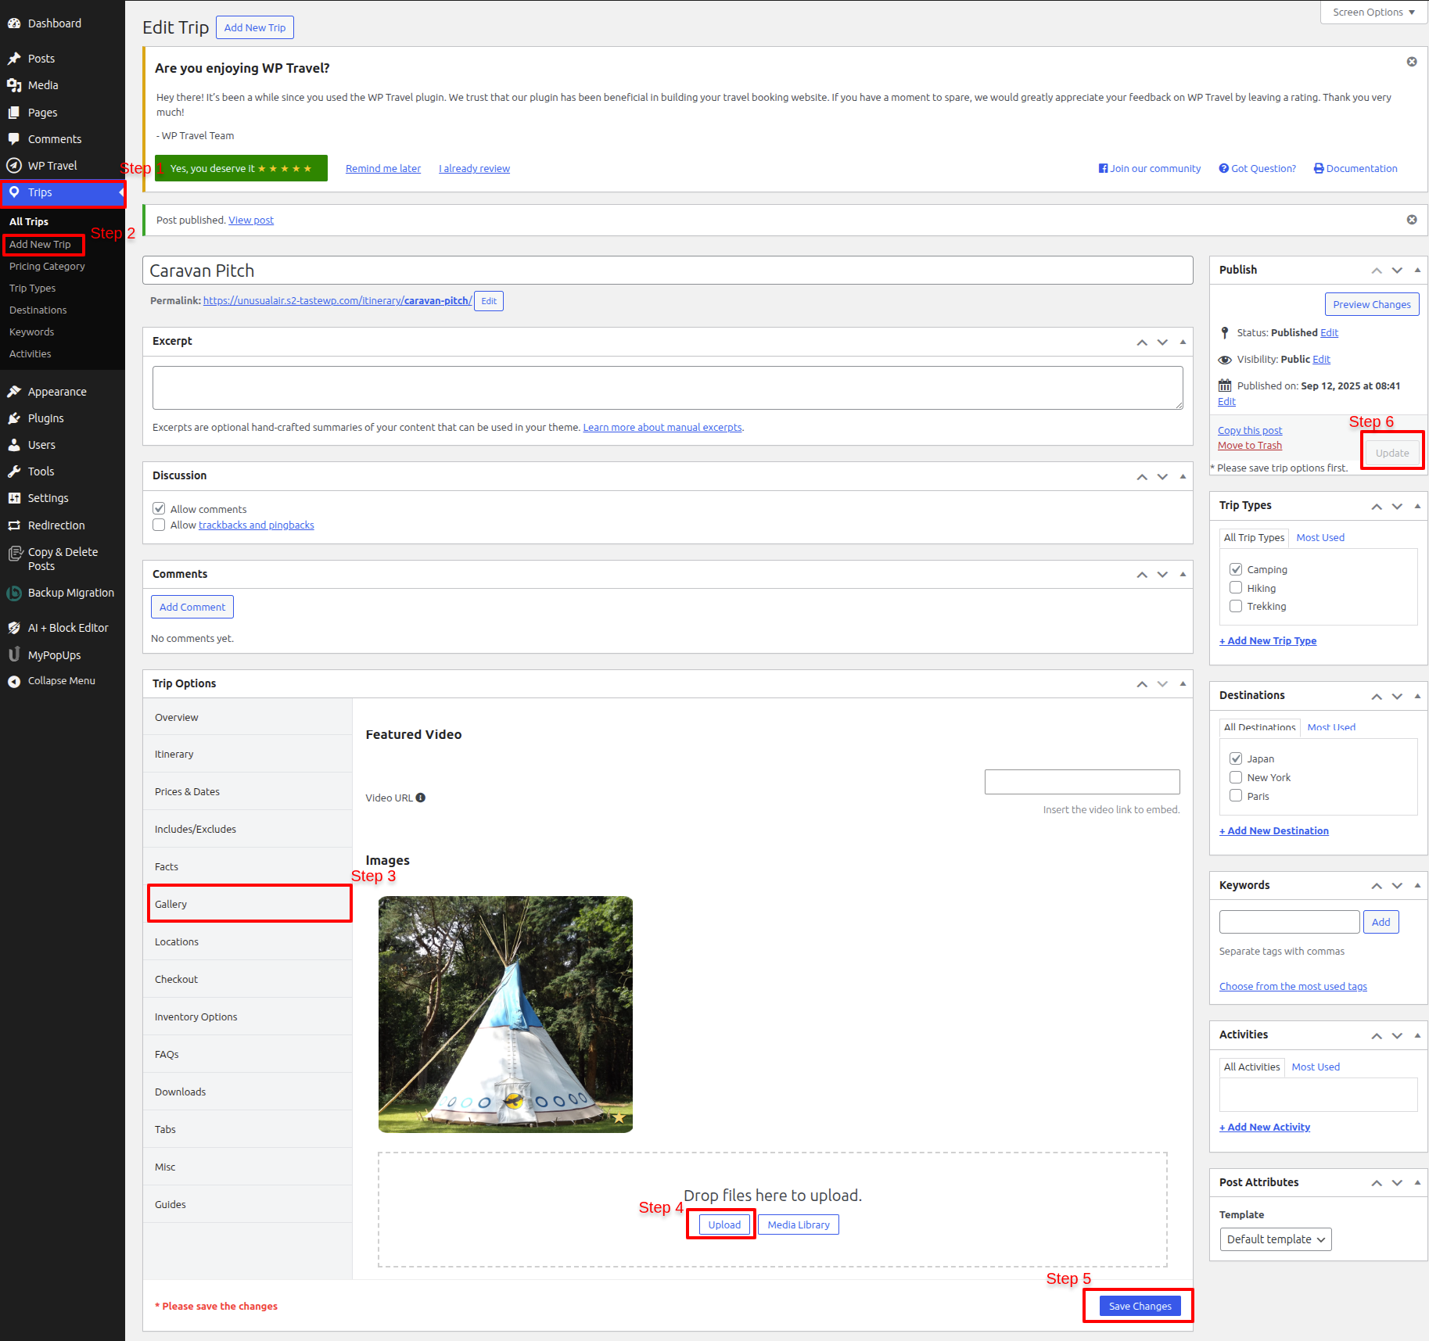The image size is (1429, 1341).
Task: Click the Save Changes button
Action: coord(1140,1306)
